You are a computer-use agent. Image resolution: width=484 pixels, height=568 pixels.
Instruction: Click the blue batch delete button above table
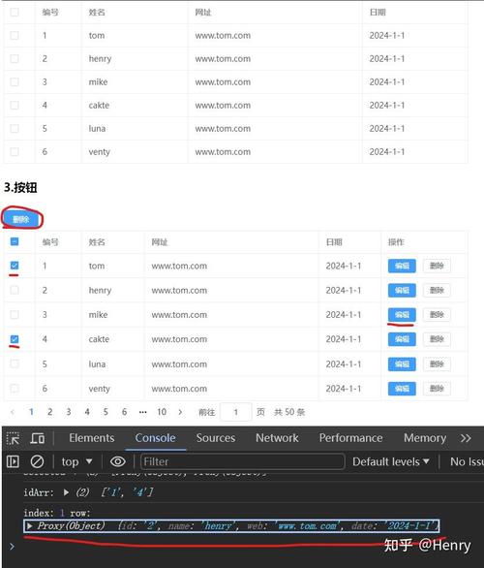tap(21, 219)
